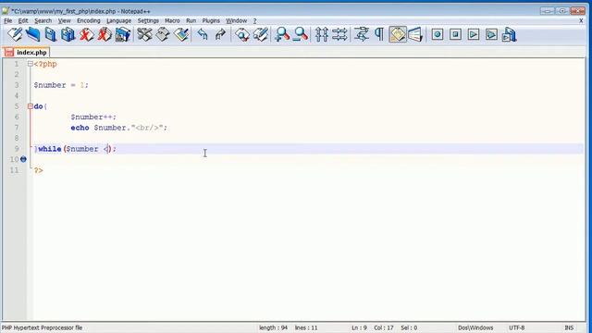The image size is (592, 333).
Task: Minimize the Notepad++ window
Action: point(547,11)
